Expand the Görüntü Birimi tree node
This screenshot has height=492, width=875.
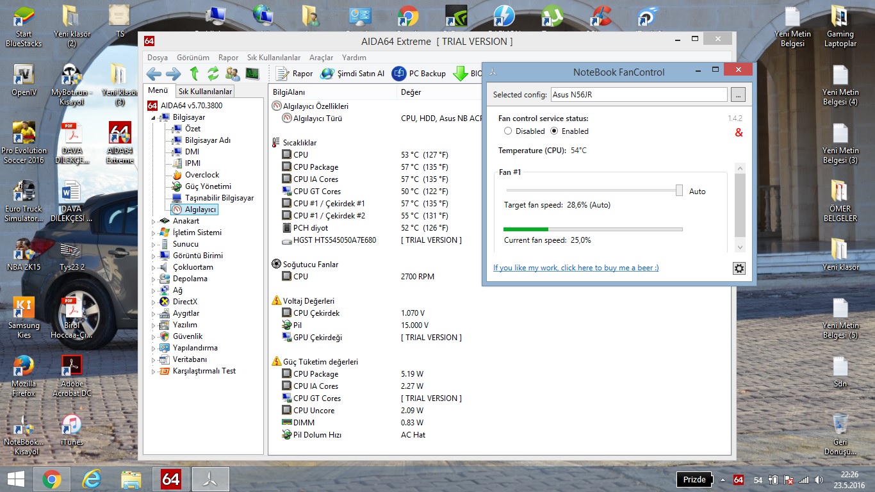(x=153, y=256)
